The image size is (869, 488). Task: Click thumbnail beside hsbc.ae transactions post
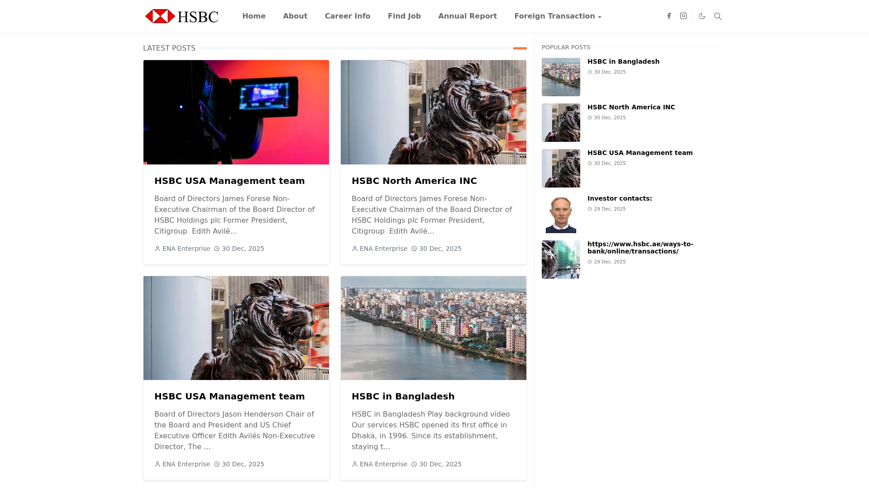click(x=561, y=259)
